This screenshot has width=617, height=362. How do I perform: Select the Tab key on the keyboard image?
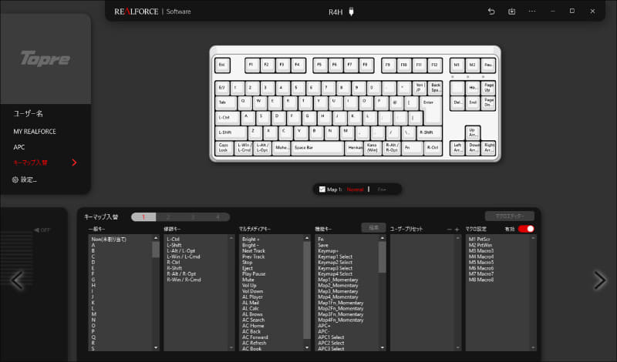click(226, 102)
